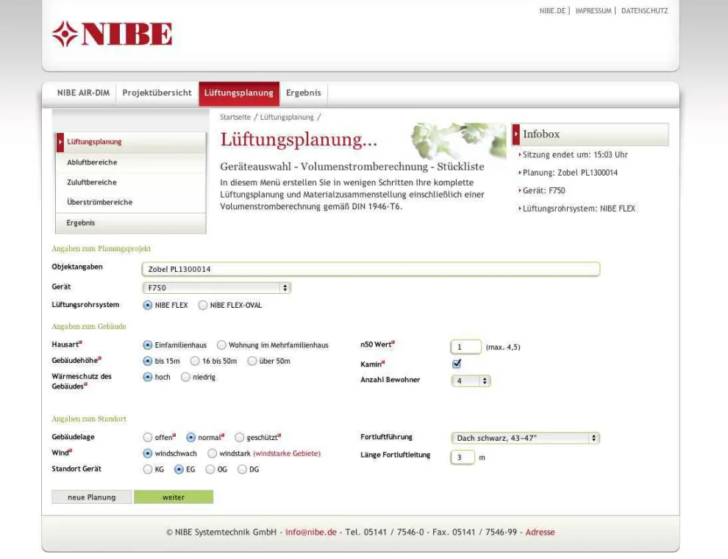Set Standort Gerät to EG
Viewport: 728px width, 559px height.
tap(179, 469)
